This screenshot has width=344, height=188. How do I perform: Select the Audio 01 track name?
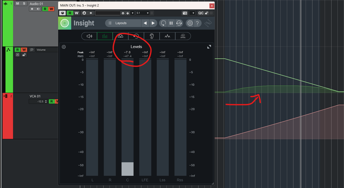tap(36, 4)
